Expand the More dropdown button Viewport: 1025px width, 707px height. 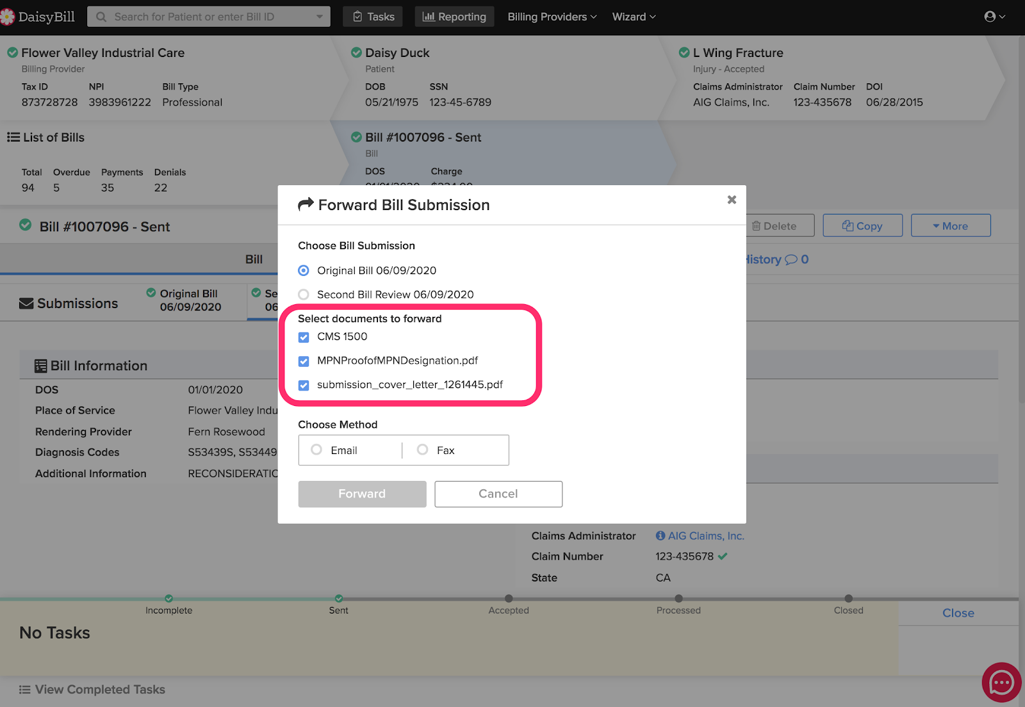point(951,225)
